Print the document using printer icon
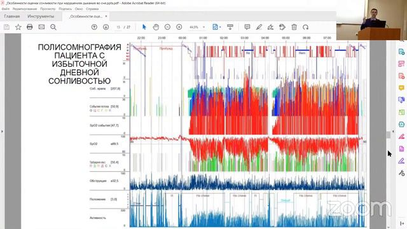The image size is (407, 229). [30, 27]
